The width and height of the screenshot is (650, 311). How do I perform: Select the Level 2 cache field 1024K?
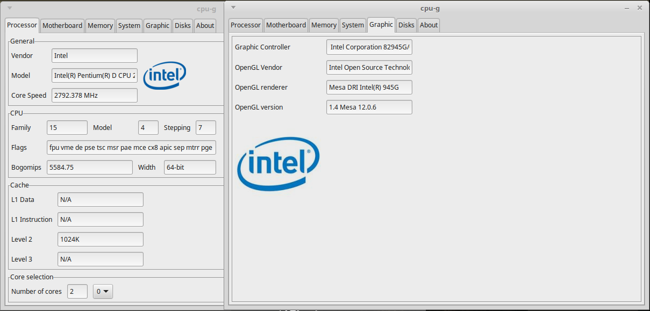(101, 240)
